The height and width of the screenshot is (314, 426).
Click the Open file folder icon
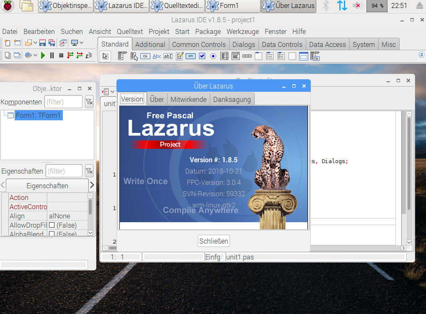28,43
